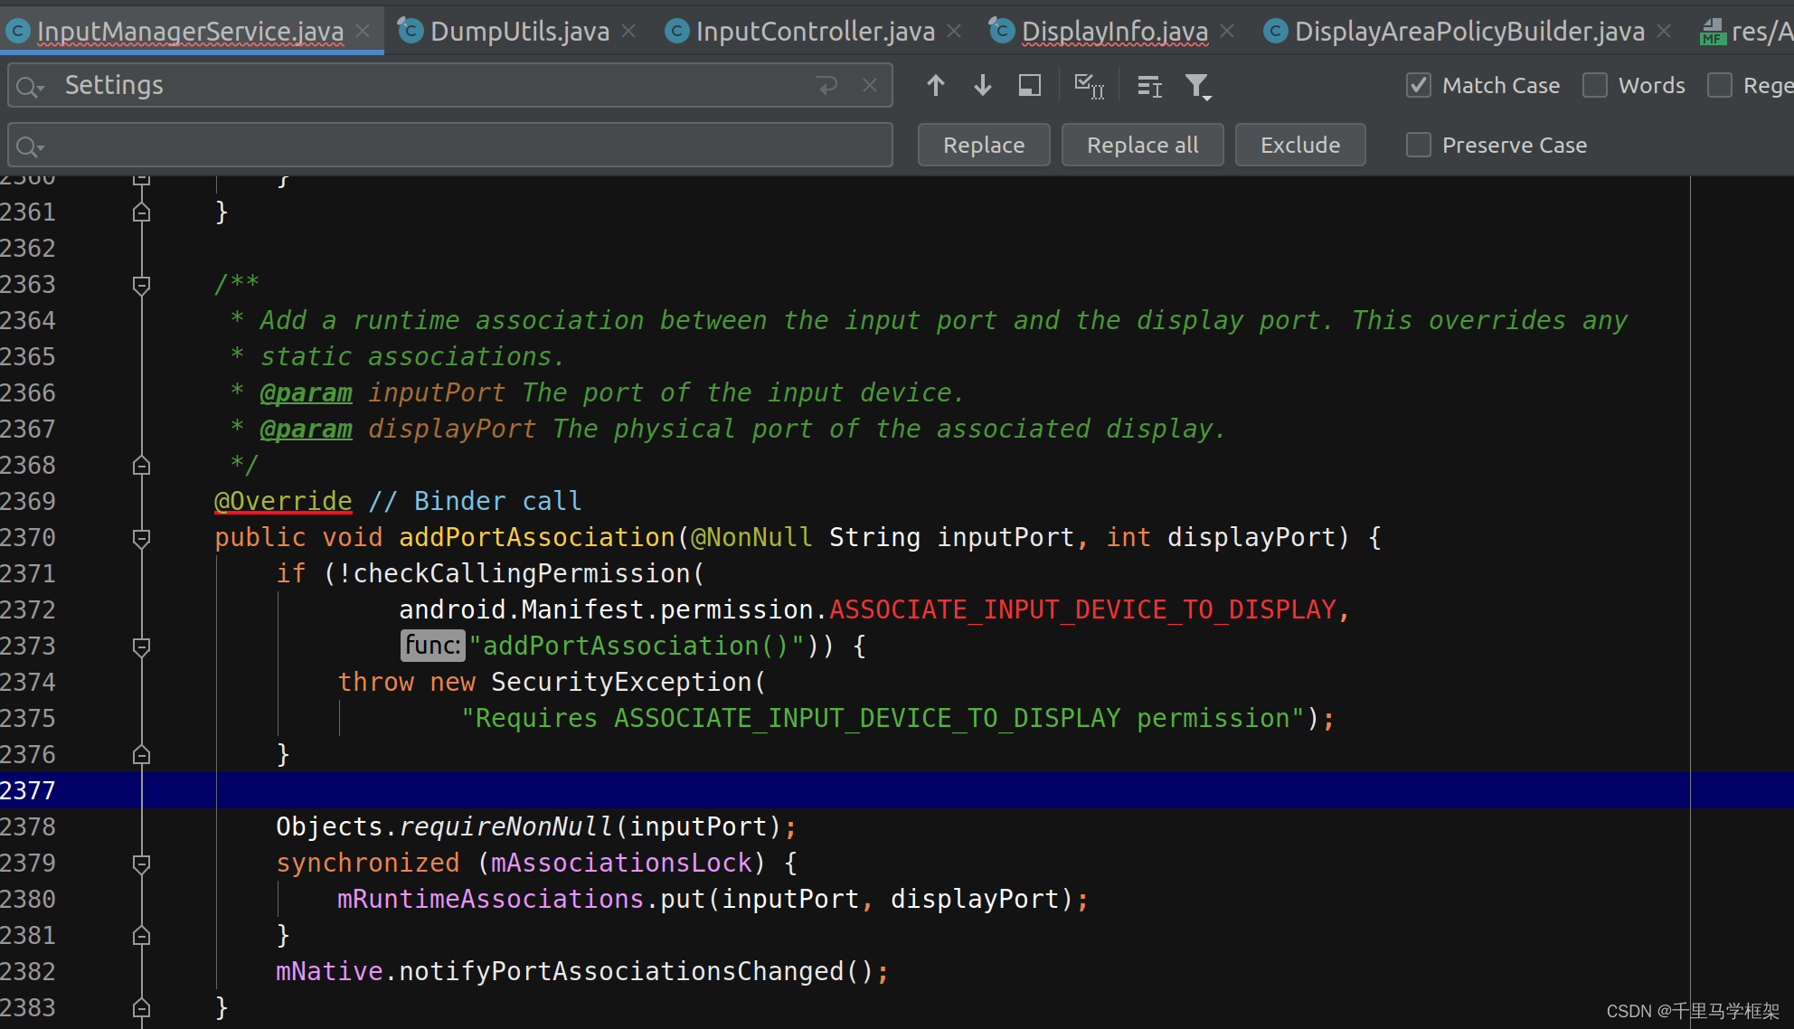This screenshot has height=1029, width=1794.
Task: Click the multiple cursors lines icon
Action: pyautogui.click(x=1149, y=86)
